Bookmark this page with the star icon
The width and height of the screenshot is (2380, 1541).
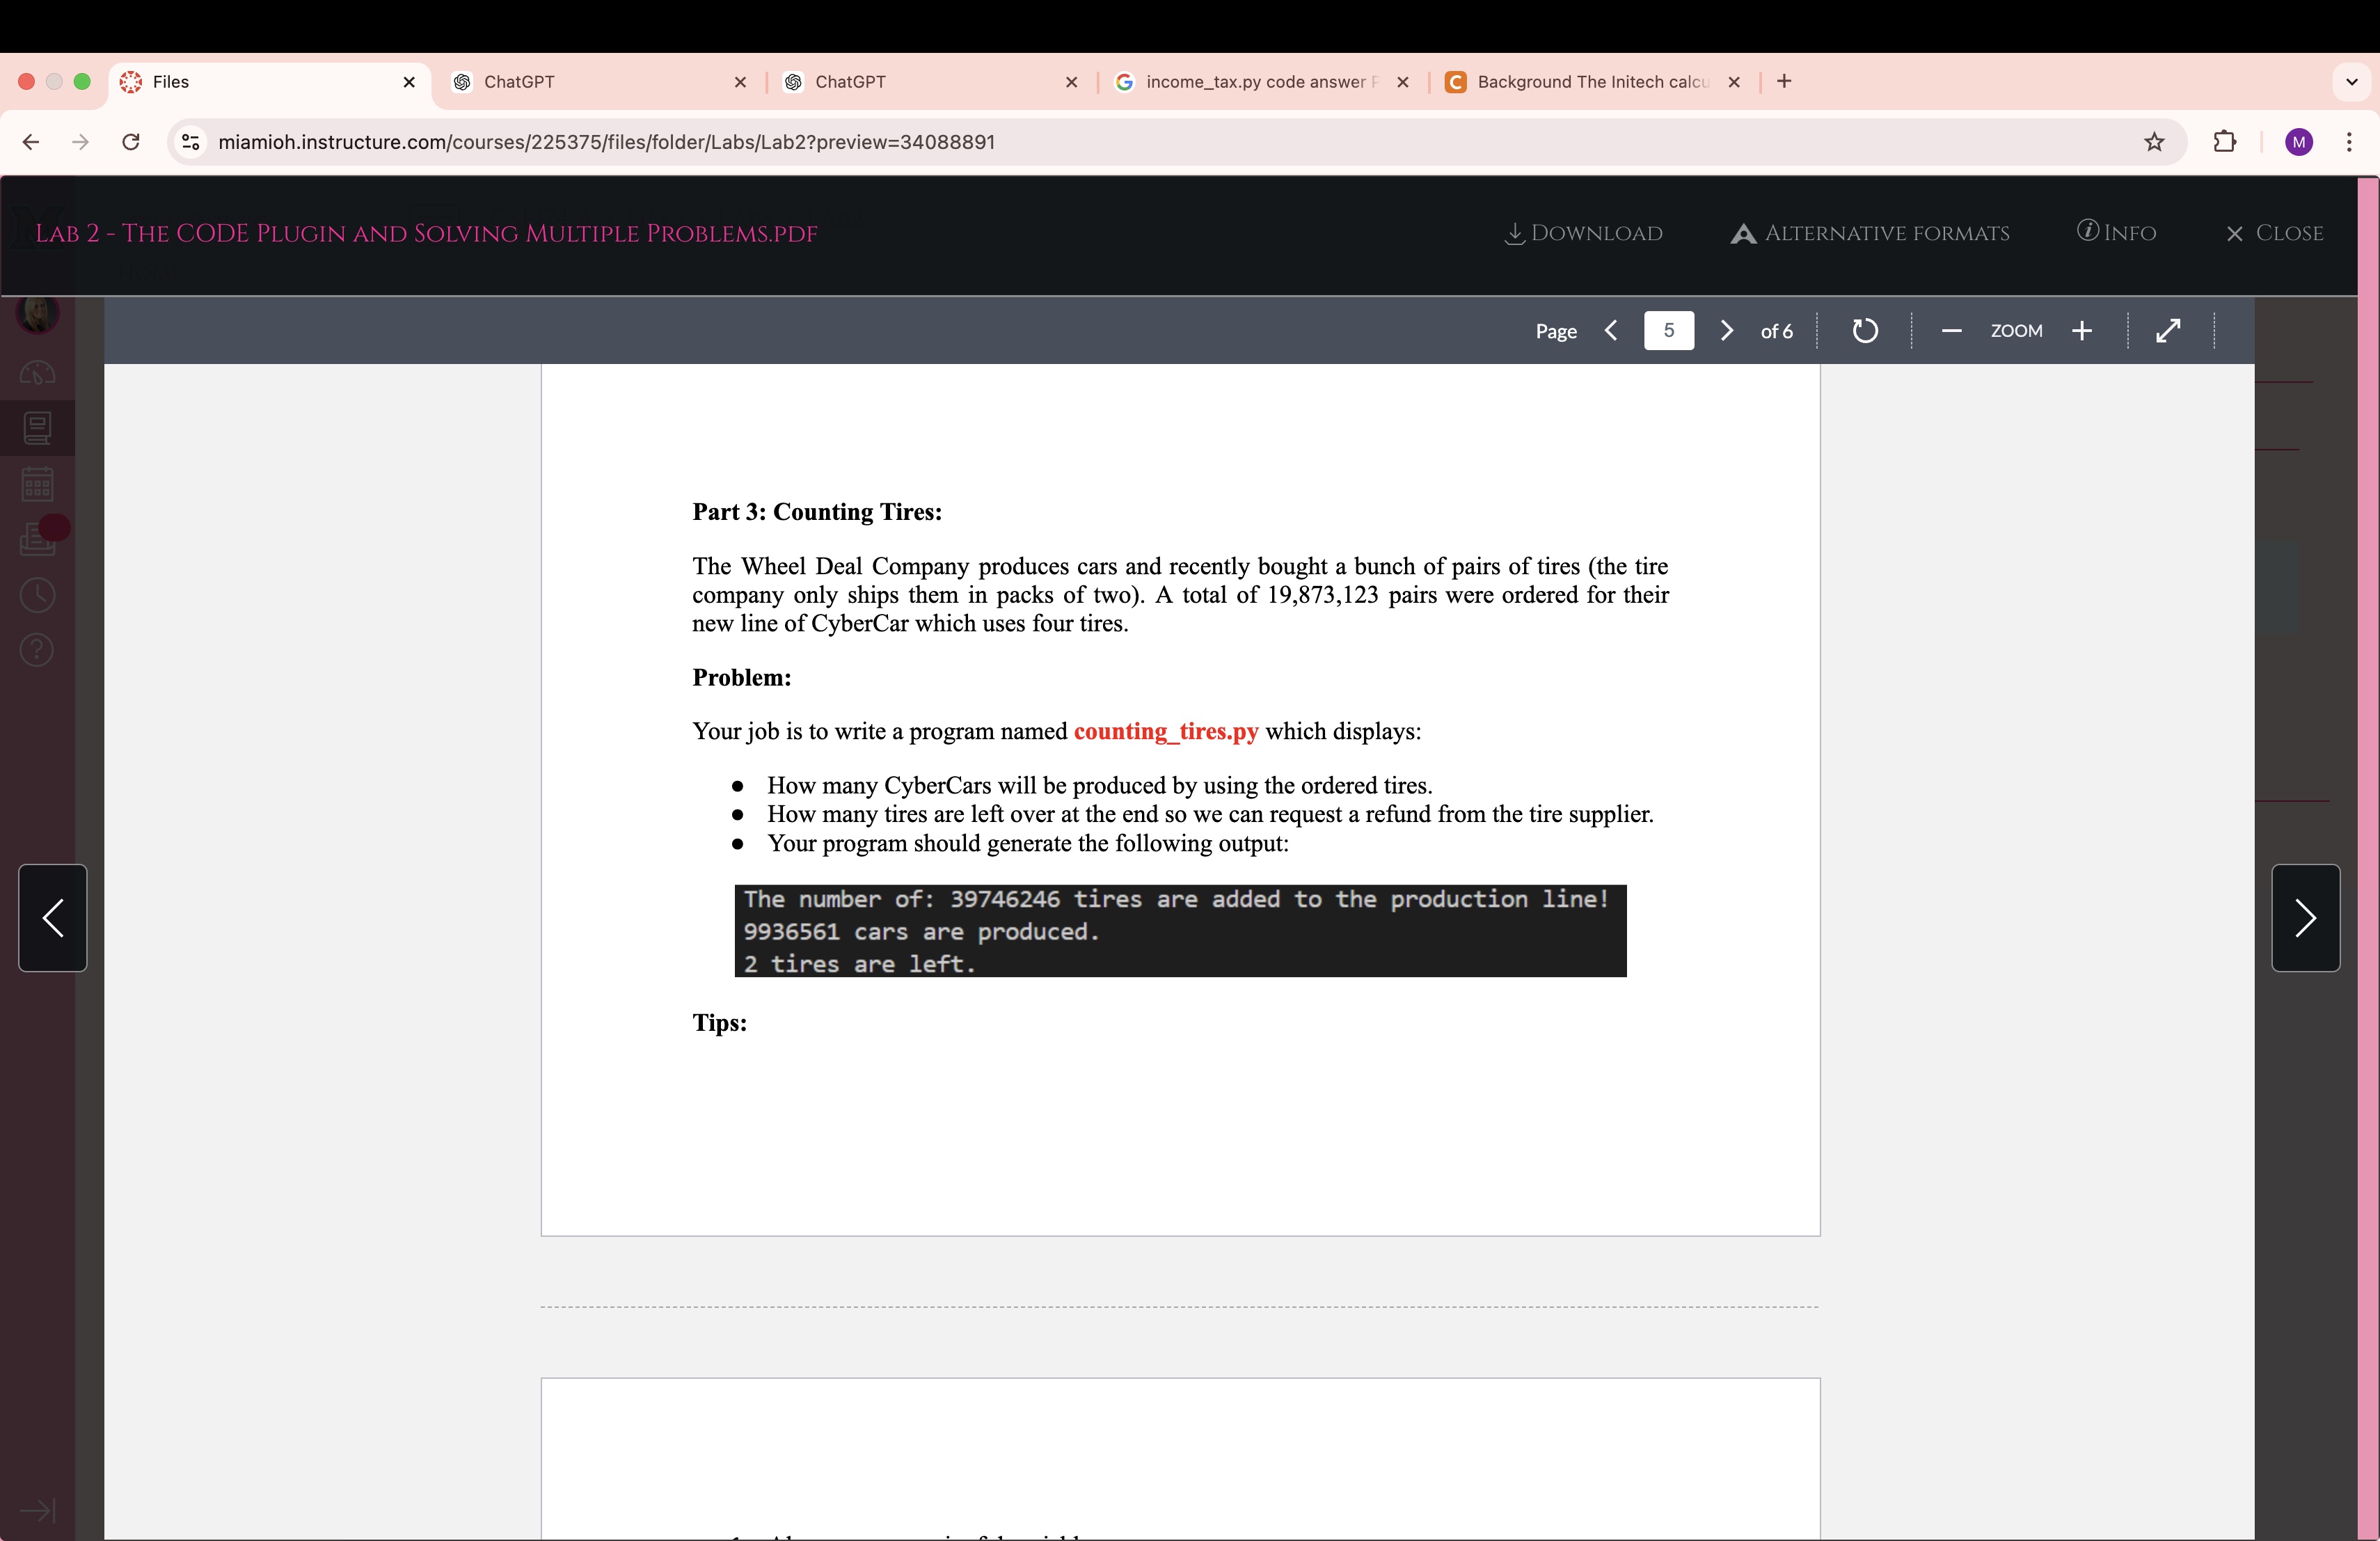click(2154, 142)
